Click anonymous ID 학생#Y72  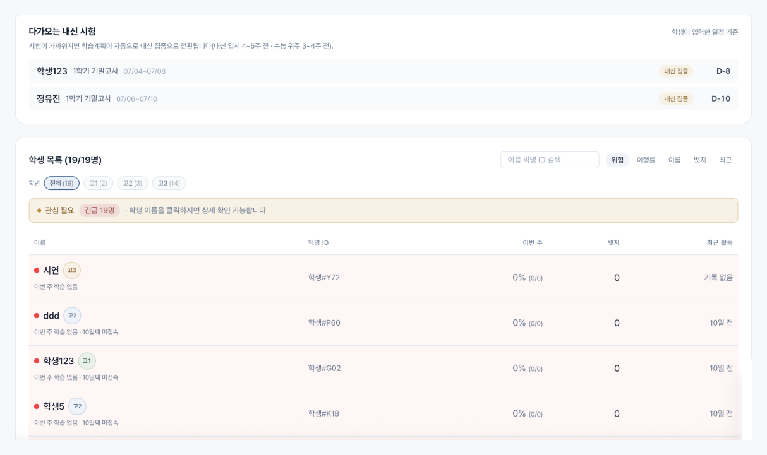[x=324, y=277]
